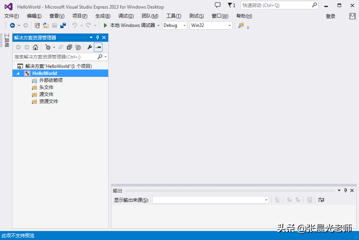Click Forward in the Solution Explorer toolbar

pyautogui.click(x=27, y=47)
